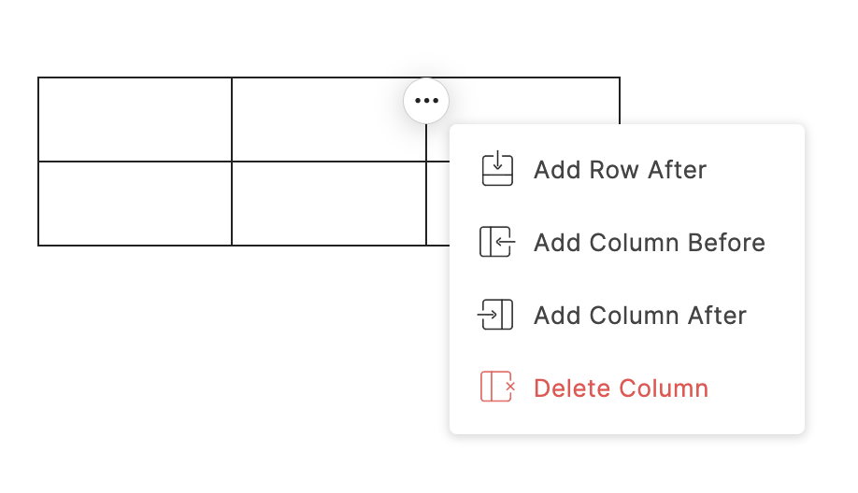Click the table's right outer border
Screen dimensions: 858x493
[619, 101]
